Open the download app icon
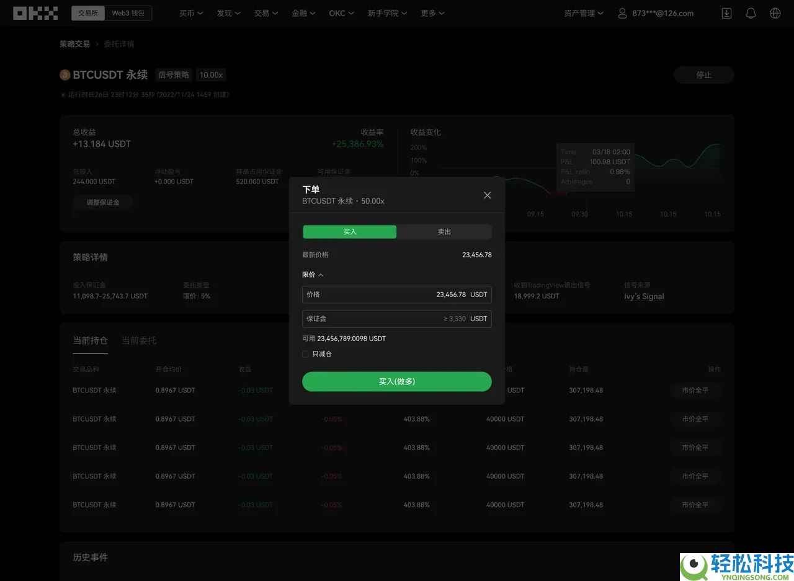Viewport: 794px width, 581px height. 726,13
